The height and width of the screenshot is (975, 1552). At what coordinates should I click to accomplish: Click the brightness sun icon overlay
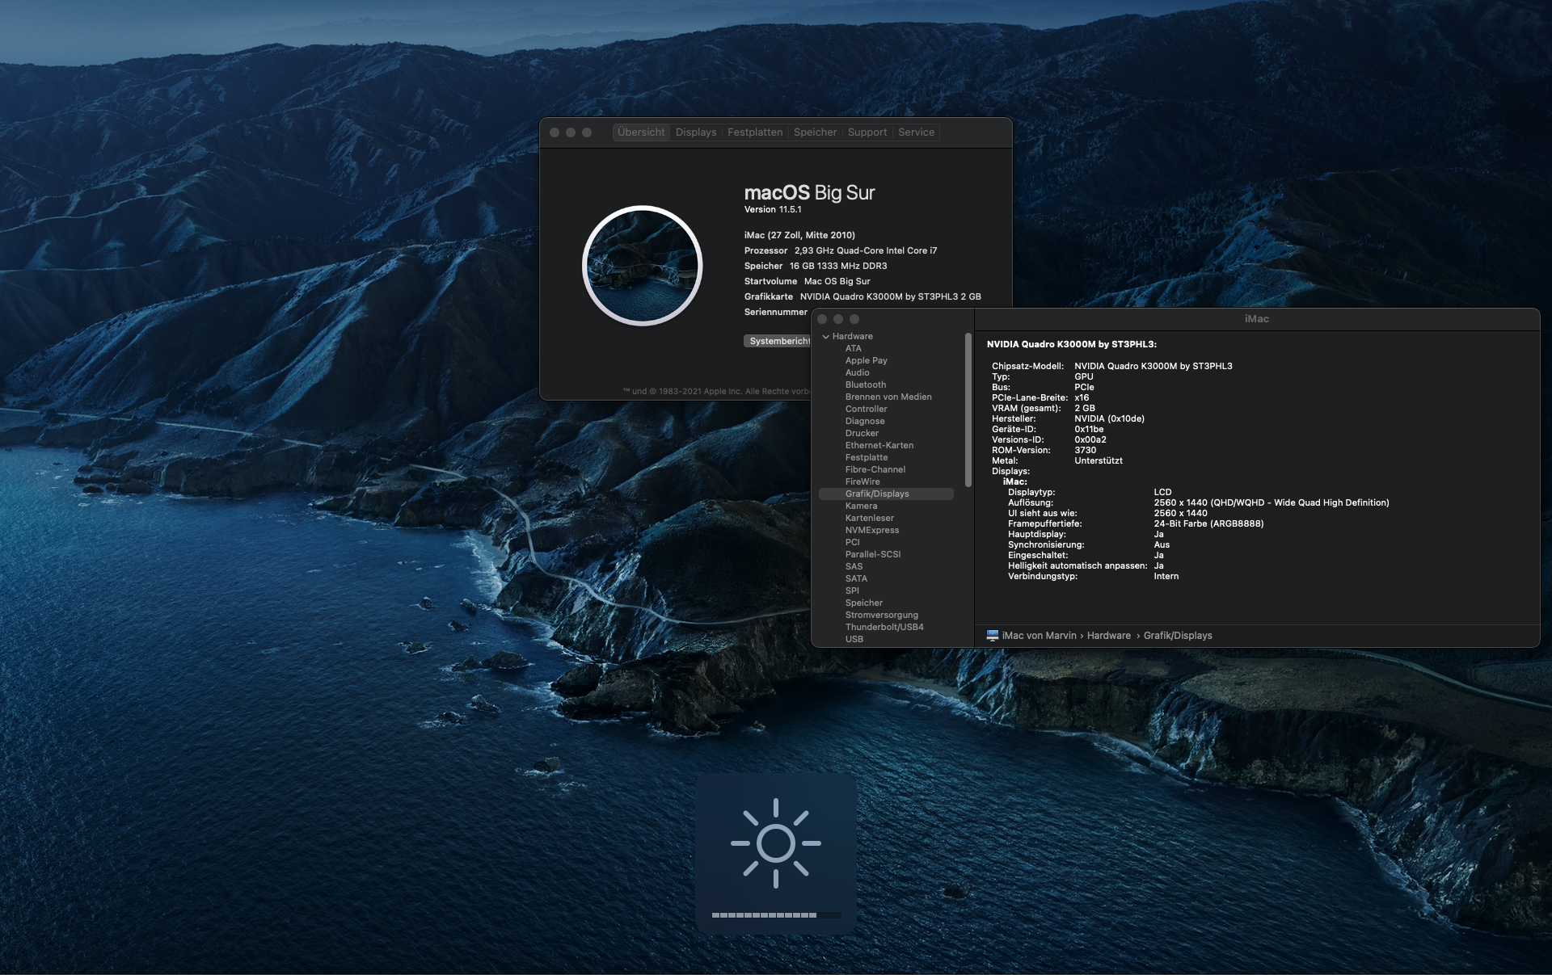tap(775, 843)
